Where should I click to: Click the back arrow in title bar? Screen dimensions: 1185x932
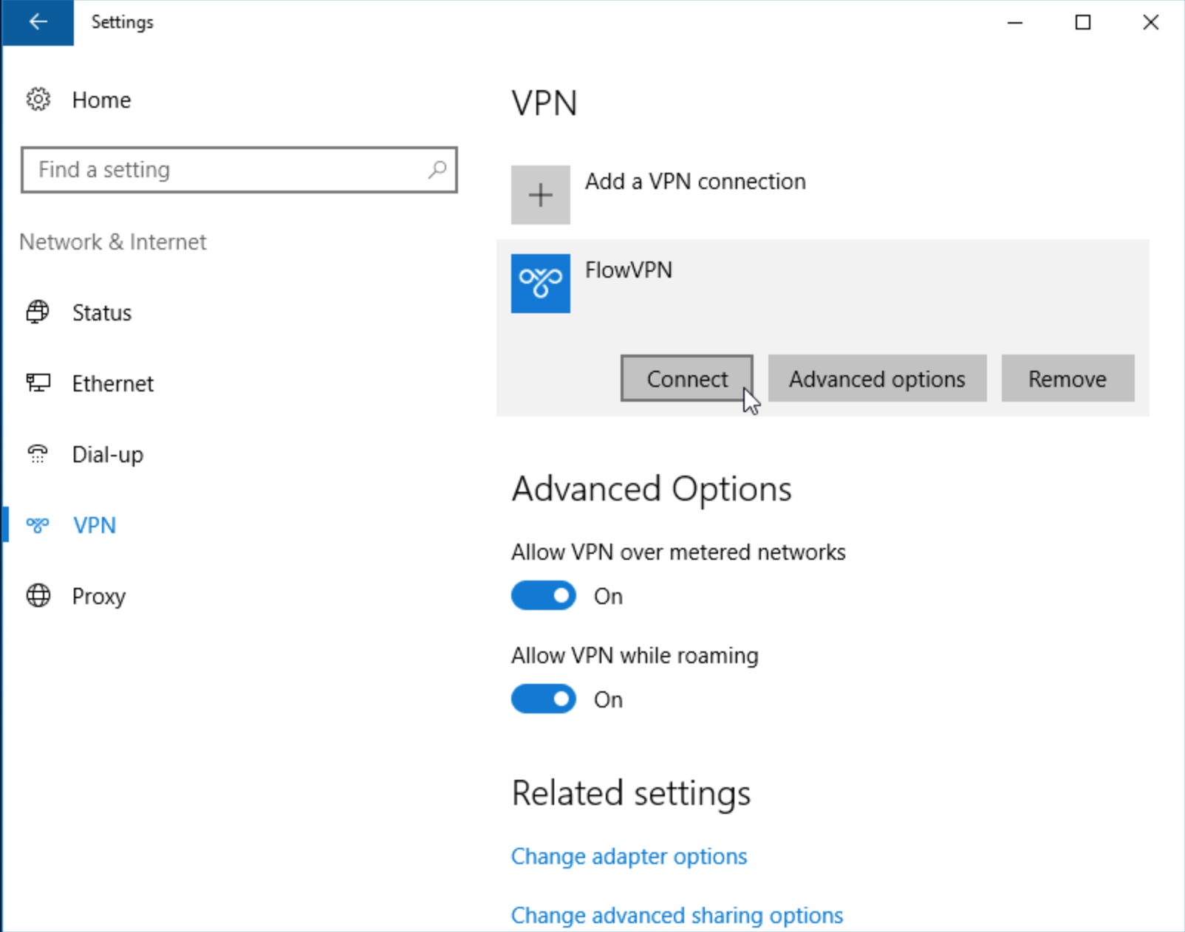click(38, 22)
